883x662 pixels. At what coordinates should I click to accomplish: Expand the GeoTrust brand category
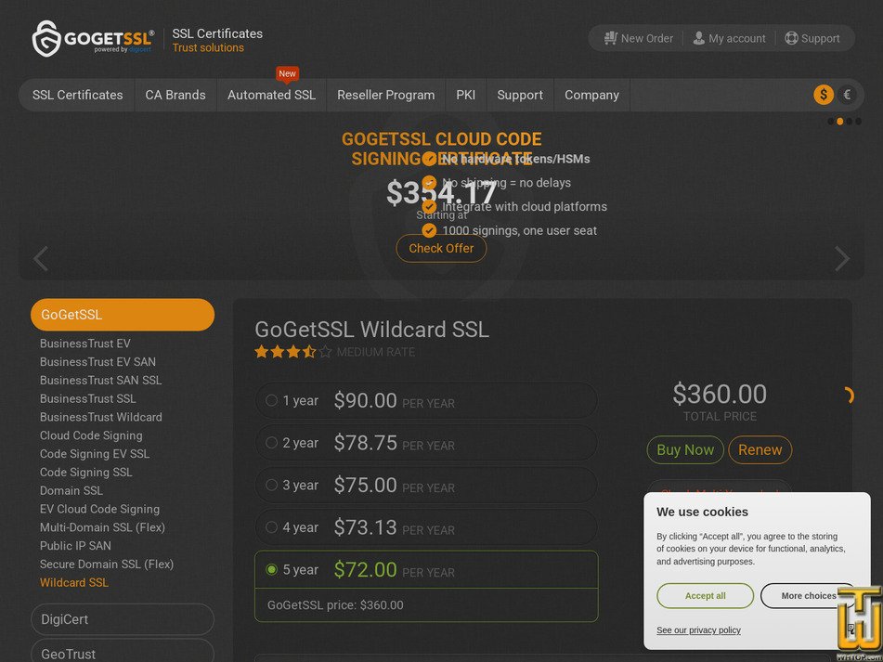coord(123,653)
